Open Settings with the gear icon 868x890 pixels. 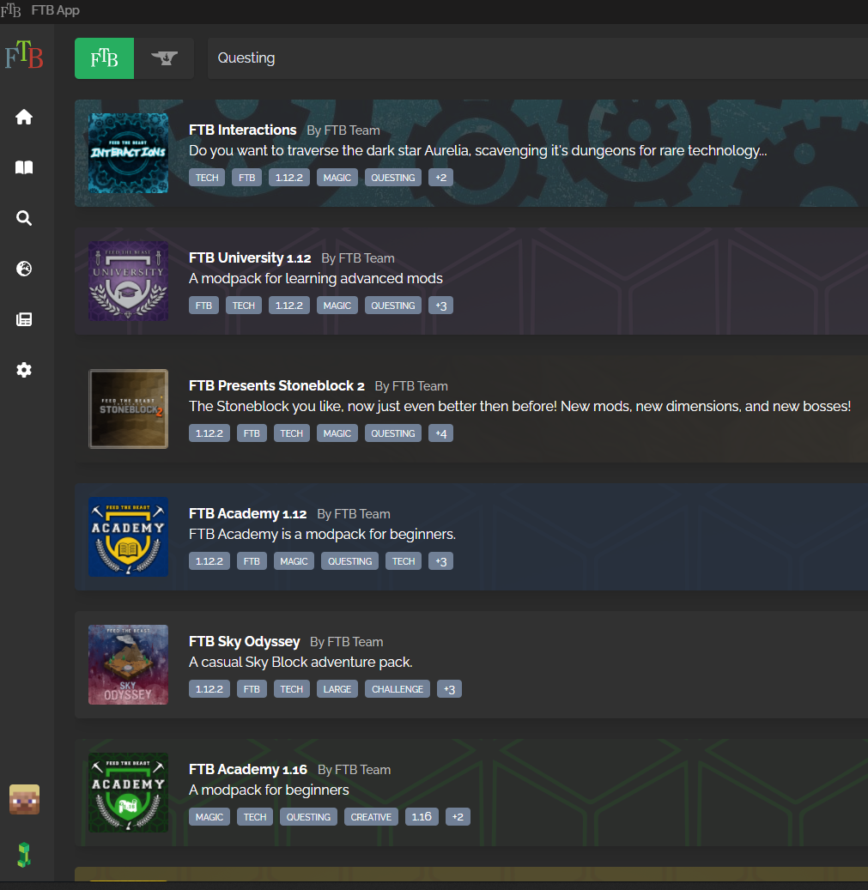[x=24, y=370]
